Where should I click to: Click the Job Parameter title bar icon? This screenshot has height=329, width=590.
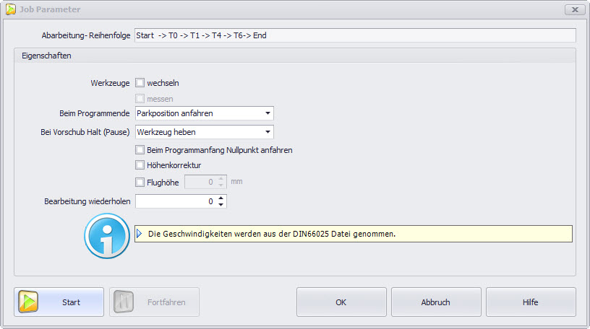click(10, 9)
